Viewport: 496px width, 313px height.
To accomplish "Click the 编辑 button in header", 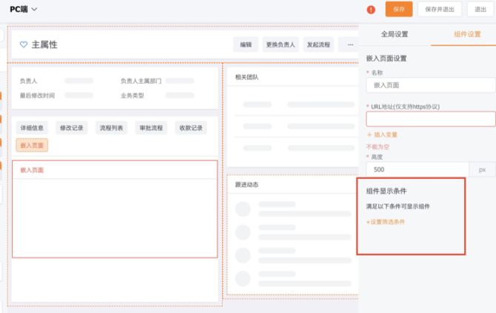I will pos(246,44).
